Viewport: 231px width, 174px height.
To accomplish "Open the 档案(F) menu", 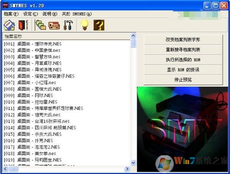I will coord(11,14).
